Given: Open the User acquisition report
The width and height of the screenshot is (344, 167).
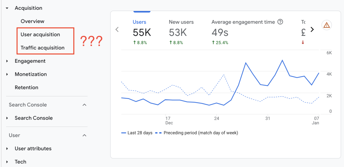Looking at the screenshot, I should 40,35.
